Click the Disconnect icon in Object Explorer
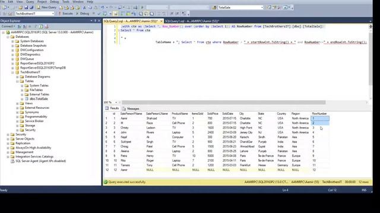Screen dimensions: 380x213 point(24,26)
